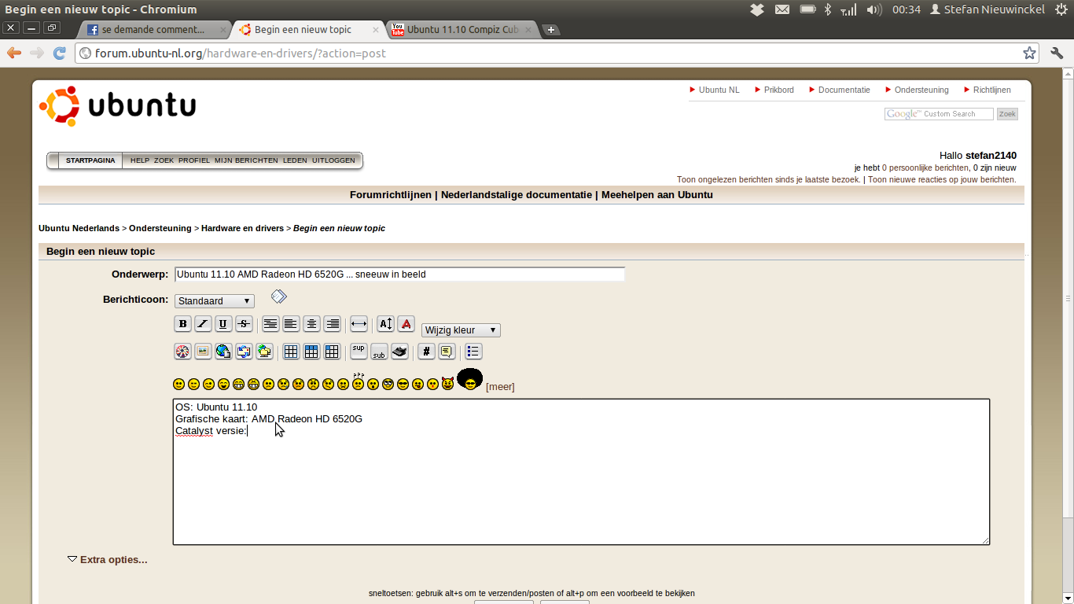Focus the Google Custom Search field
This screenshot has height=604, width=1074.
coord(939,114)
